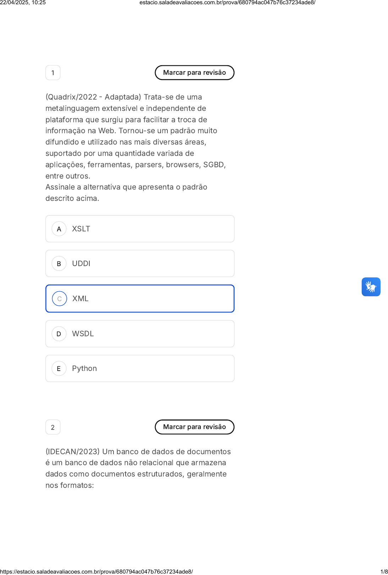Open the footer estacio.saladeavaliacoes.com.br URL
388x575 pixels.
pos(96,571)
